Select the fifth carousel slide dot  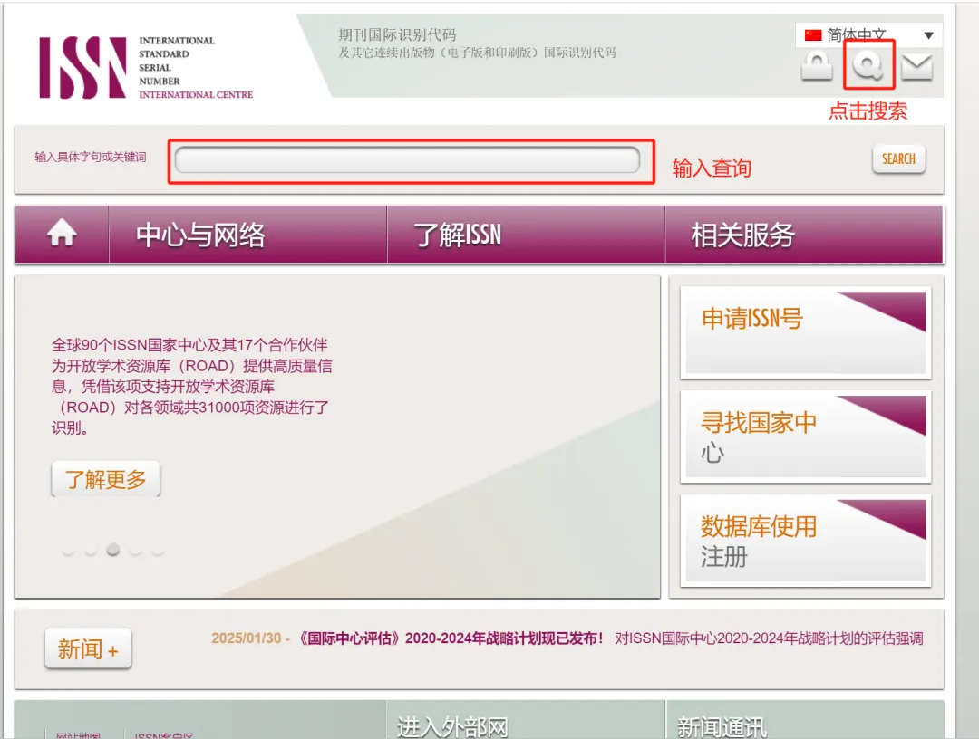(158, 550)
